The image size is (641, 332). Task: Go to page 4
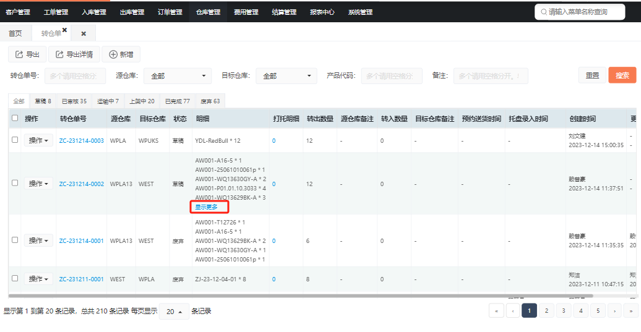click(580, 311)
